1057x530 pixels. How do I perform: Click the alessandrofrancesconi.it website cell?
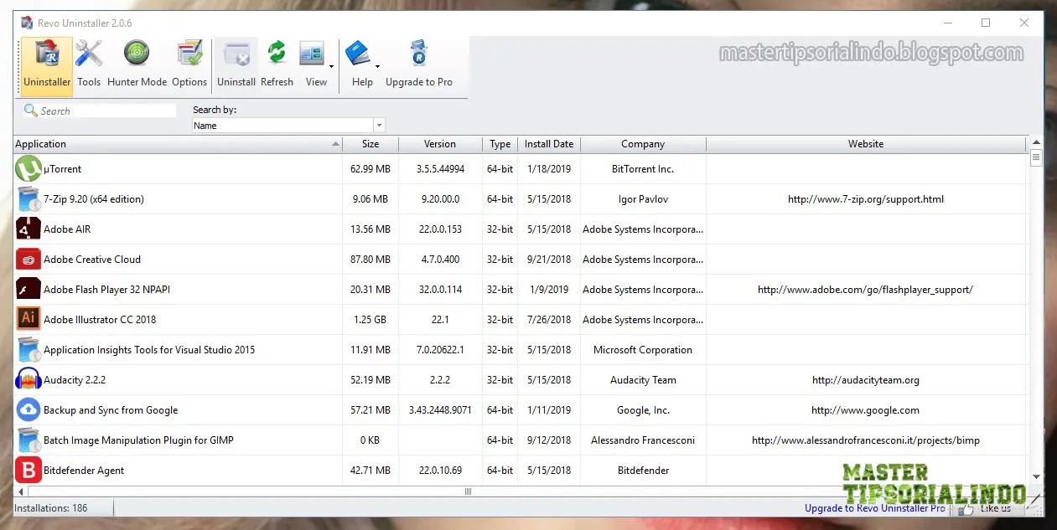(x=866, y=440)
